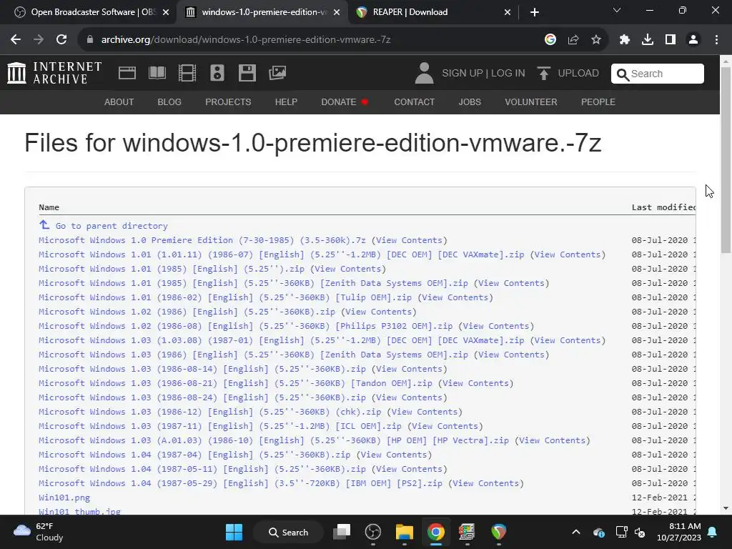Open the taskbar Search box
Image resolution: width=732 pixels, height=549 pixels.
(x=289, y=532)
